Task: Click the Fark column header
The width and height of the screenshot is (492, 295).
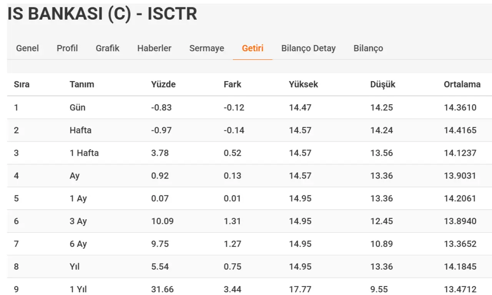Action: click(x=233, y=85)
